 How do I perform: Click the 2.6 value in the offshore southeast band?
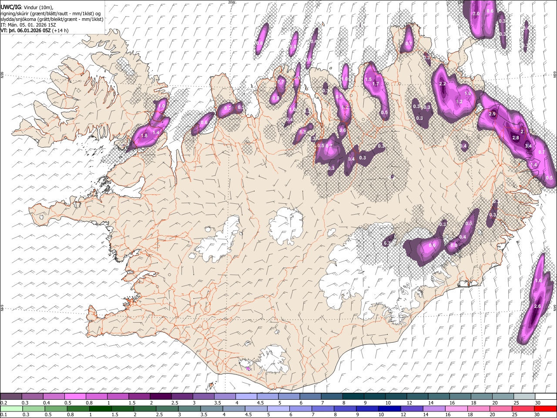coord(537,307)
